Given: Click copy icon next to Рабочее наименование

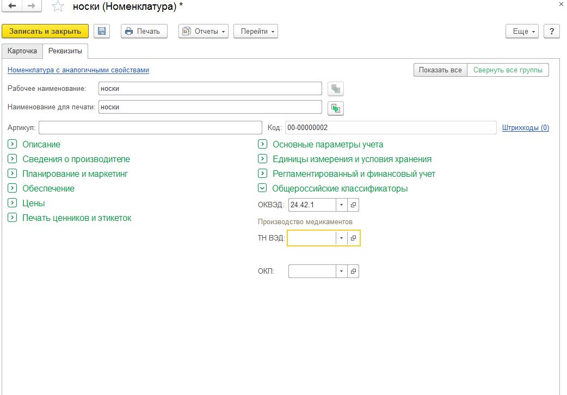Looking at the screenshot, I should click(x=336, y=89).
